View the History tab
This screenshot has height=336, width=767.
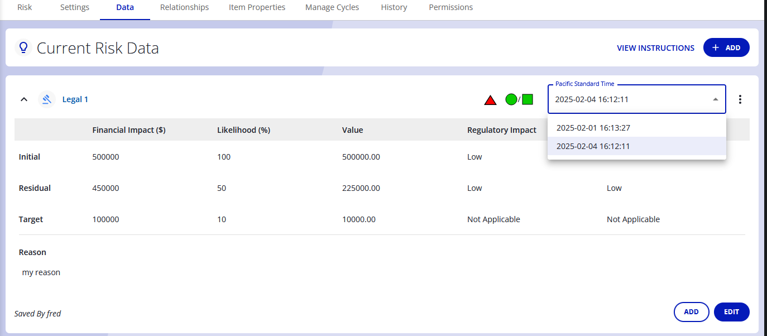pos(394,8)
